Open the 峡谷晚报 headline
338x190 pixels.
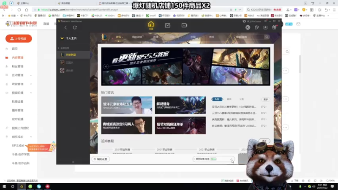coord(234,125)
